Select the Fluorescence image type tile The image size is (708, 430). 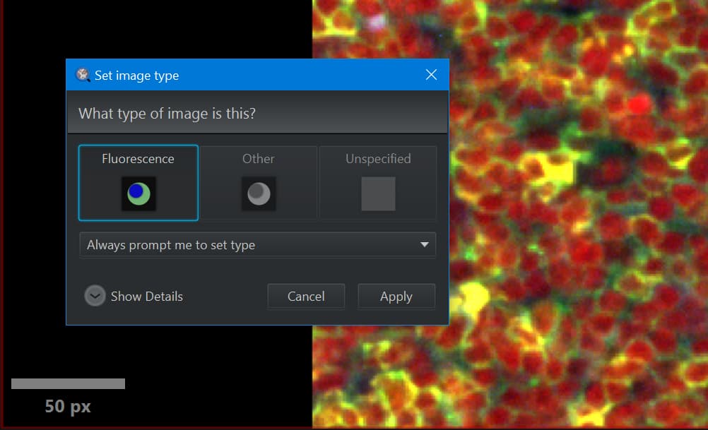138,182
